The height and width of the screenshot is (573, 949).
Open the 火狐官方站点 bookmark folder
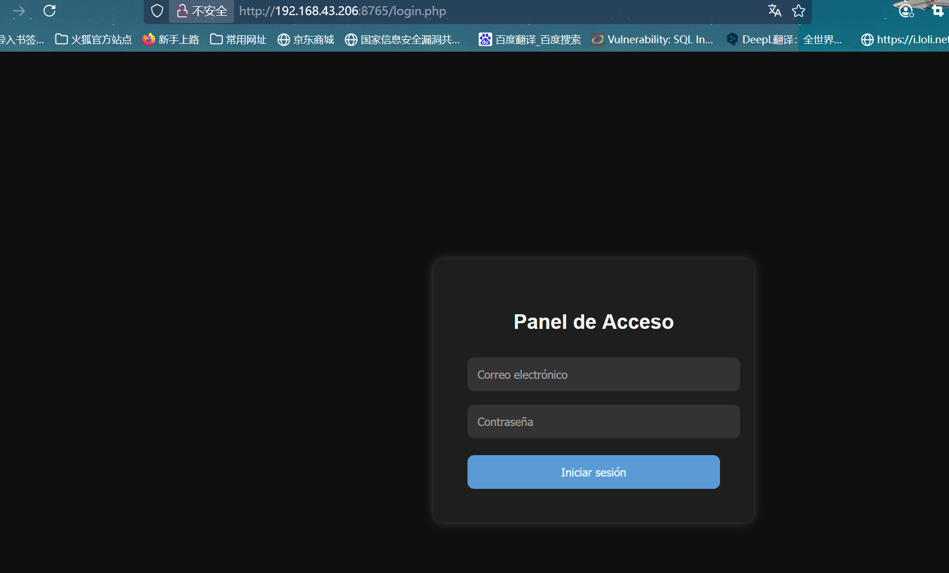click(x=94, y=39)
